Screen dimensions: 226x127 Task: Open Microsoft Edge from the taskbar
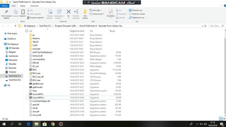(x=28, y=124)
